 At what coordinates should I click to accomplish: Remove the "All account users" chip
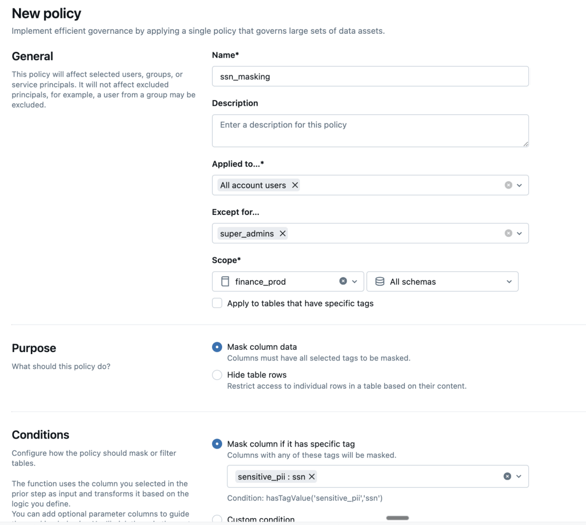coord(295,185)
